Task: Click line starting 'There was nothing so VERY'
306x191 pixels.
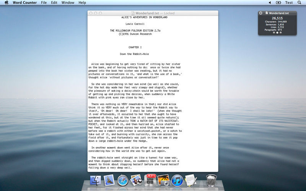Action: pos(133,104)
